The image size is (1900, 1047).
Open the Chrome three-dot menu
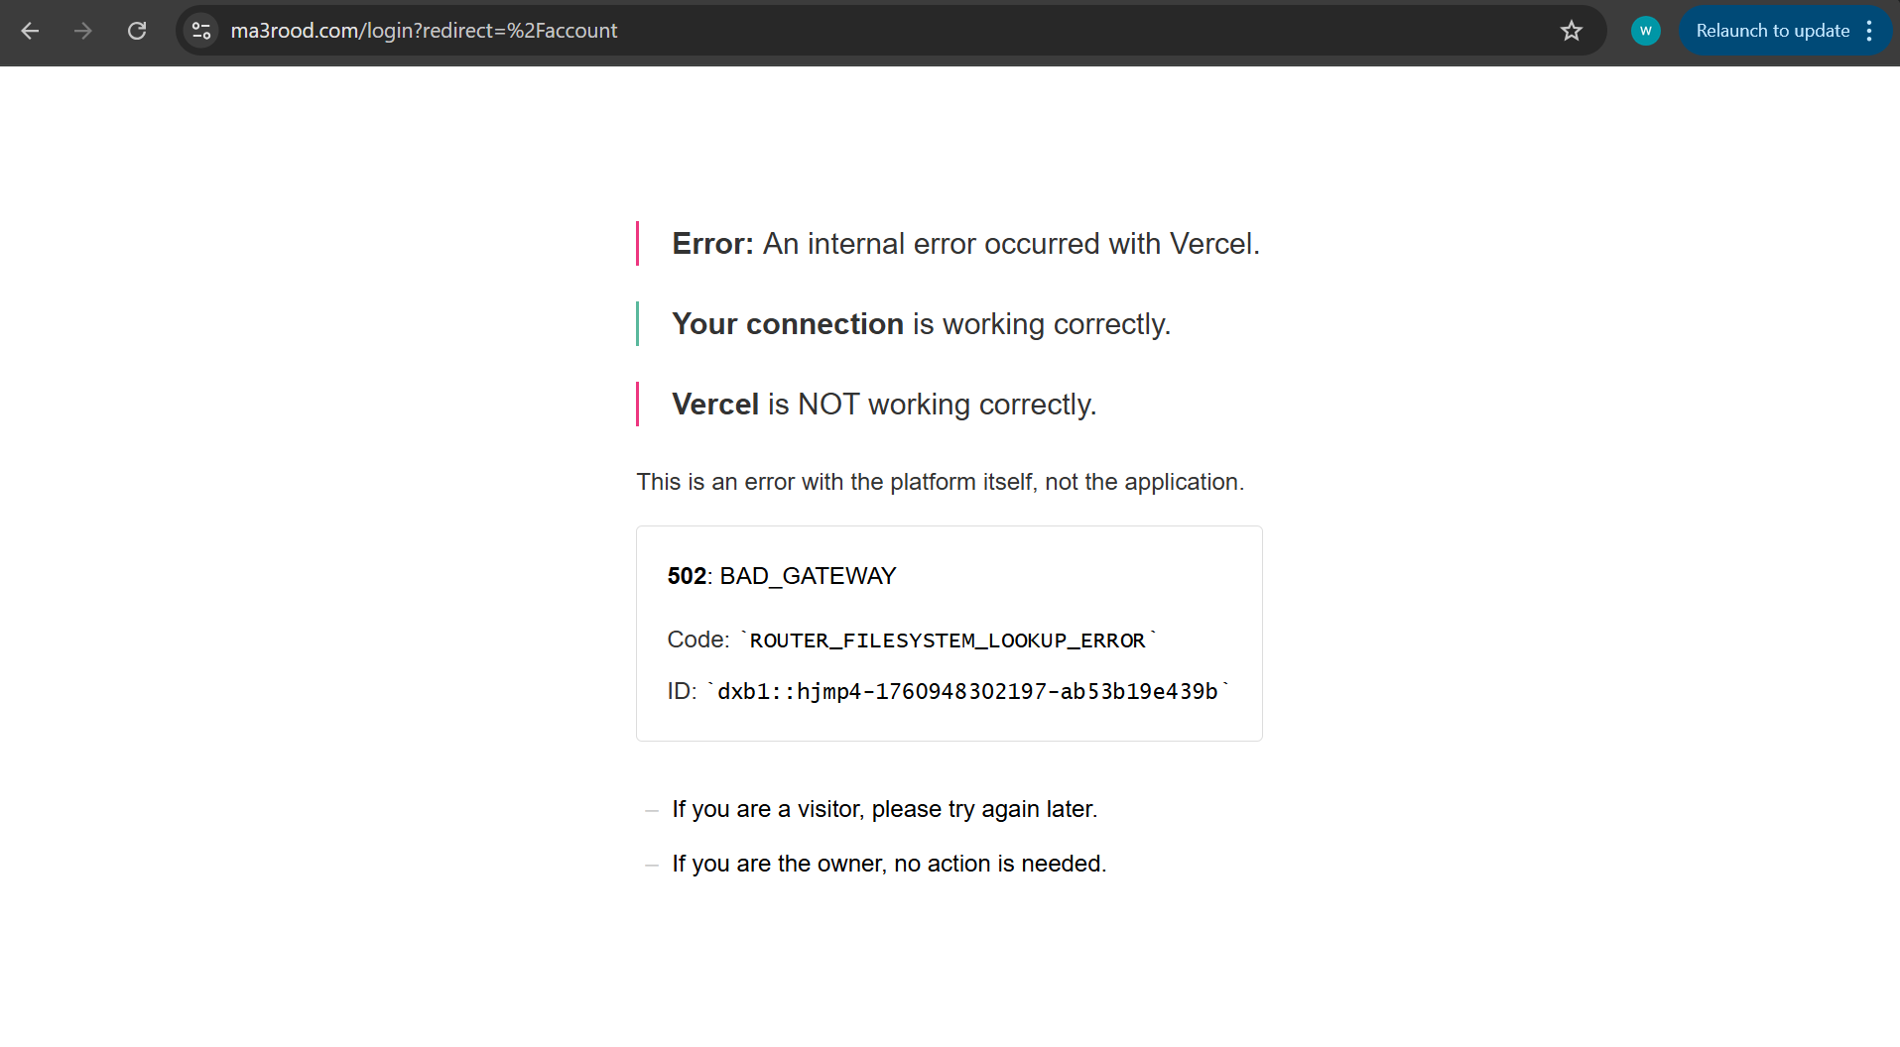click(x=1869, y=31)
